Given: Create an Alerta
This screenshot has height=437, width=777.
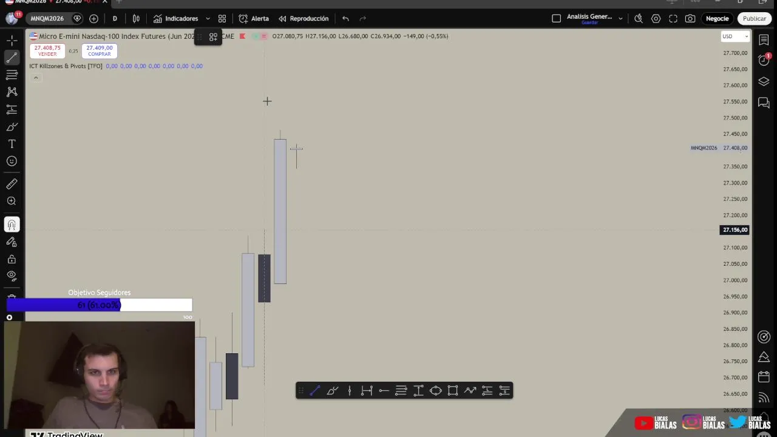Looking at the screenshot, I should tap(254, 19).
